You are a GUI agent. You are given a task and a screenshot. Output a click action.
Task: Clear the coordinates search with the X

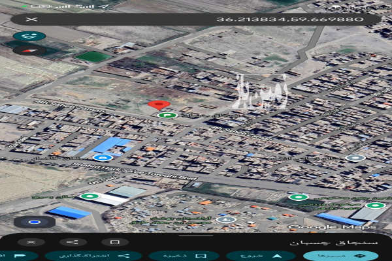(27, 20)
